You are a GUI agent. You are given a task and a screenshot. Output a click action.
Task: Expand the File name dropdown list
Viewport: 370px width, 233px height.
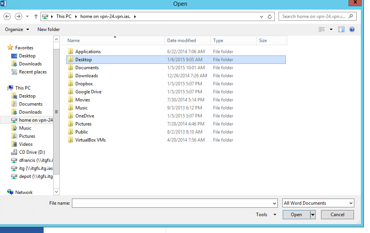(x=274, y=203)
